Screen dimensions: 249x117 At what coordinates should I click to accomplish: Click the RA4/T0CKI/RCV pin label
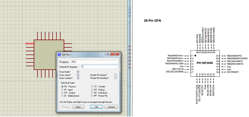175,61
